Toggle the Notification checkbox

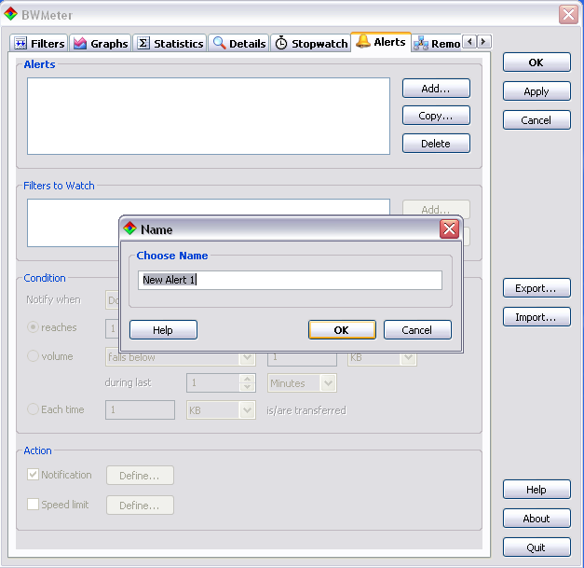coord(34,475)
